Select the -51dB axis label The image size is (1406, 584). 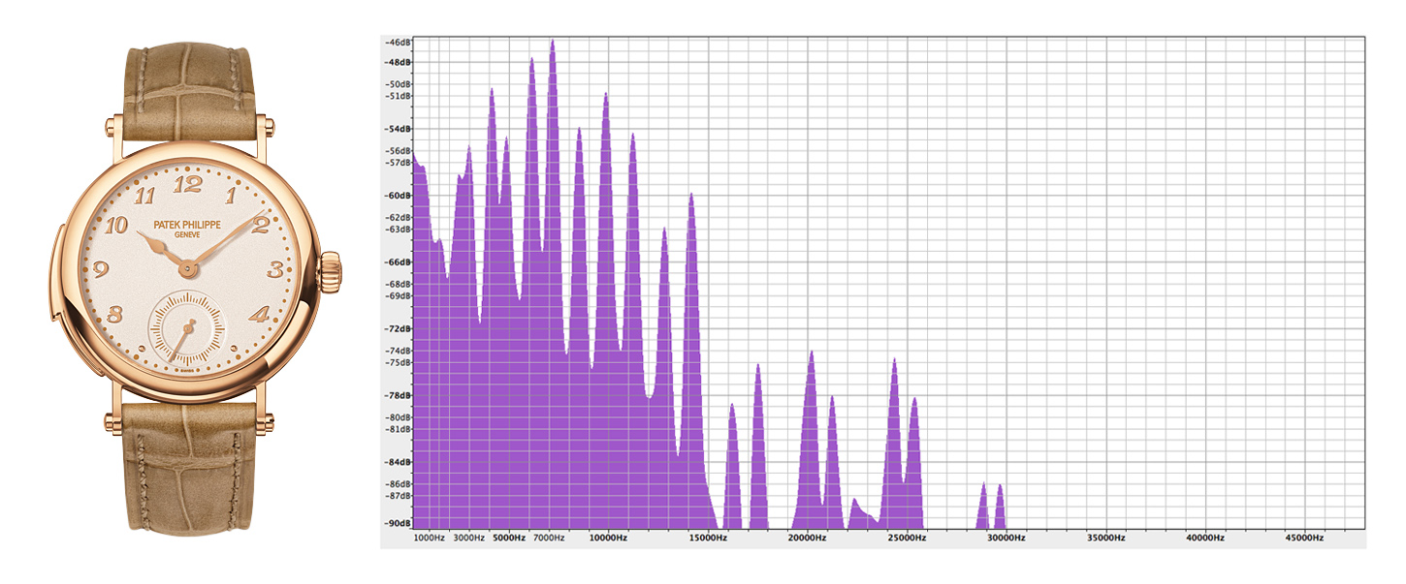point(398,96)
